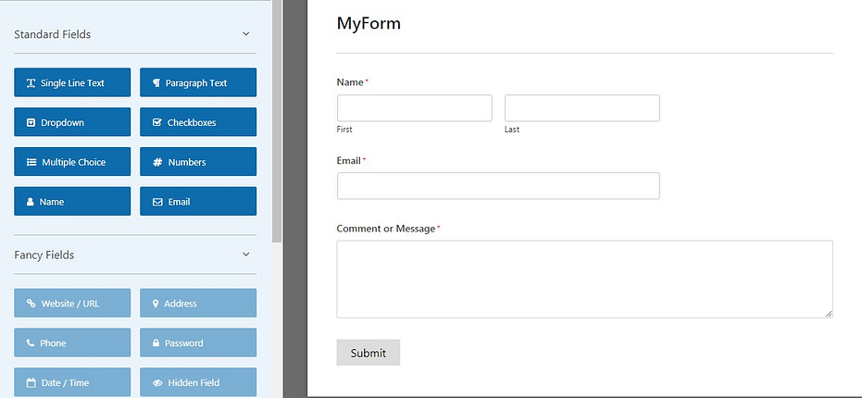The width and height of the screenshot is (862, 398).
Task: Click the Submit button in form preview
Action: pos(369,353)
